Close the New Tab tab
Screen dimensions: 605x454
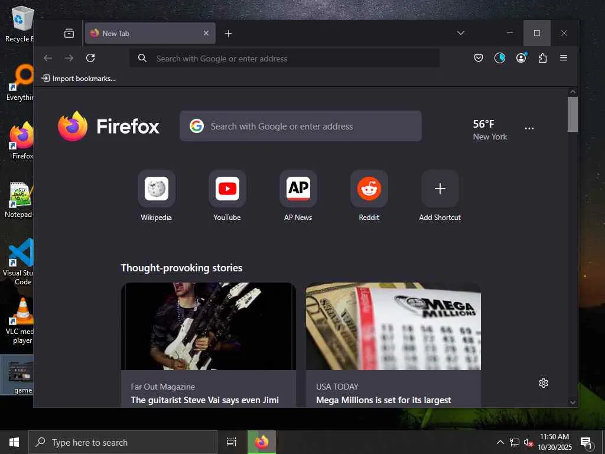tap(206, 33)
